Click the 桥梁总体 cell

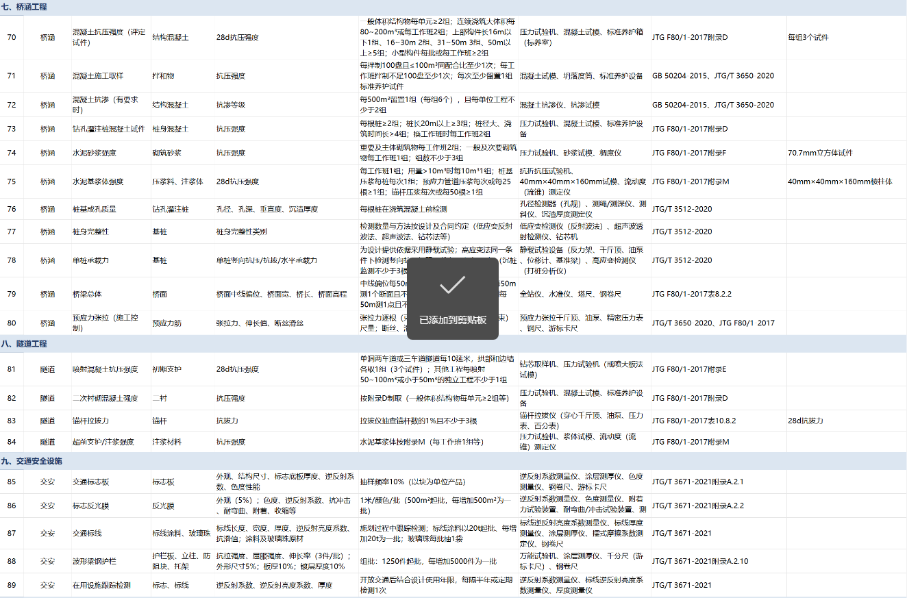(x=87, y=294)
